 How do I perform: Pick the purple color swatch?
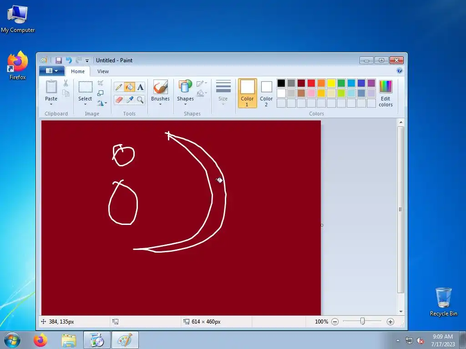tap(371, 83)
